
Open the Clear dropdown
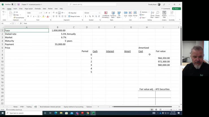tap(143, 18)
